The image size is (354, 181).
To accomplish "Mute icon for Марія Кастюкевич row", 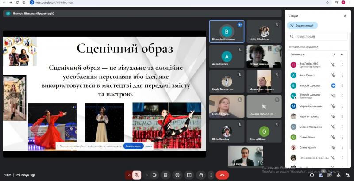I will (333, 106).
